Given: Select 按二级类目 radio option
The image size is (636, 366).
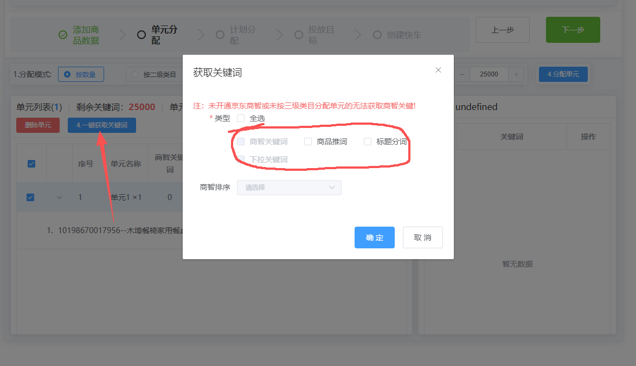Looking at the screenshot, I should tap(153, 74).
